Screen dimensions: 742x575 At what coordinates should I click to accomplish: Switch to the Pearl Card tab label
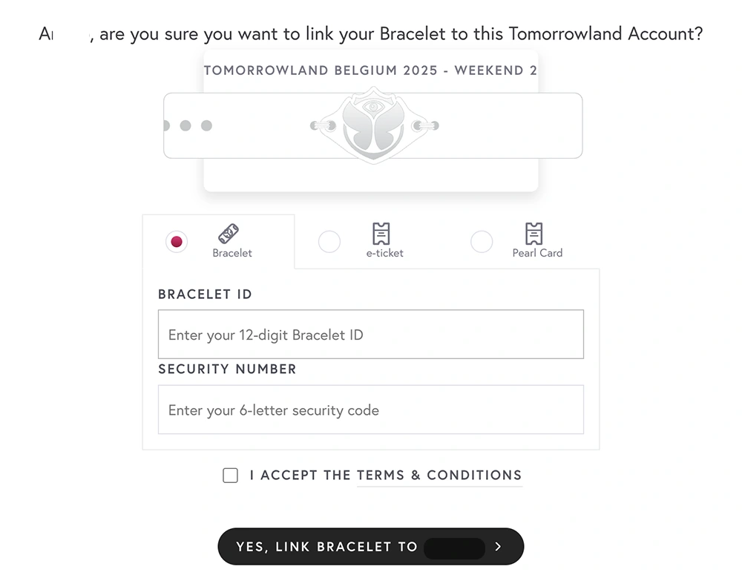pyautogui.click(x=537, y=253)
